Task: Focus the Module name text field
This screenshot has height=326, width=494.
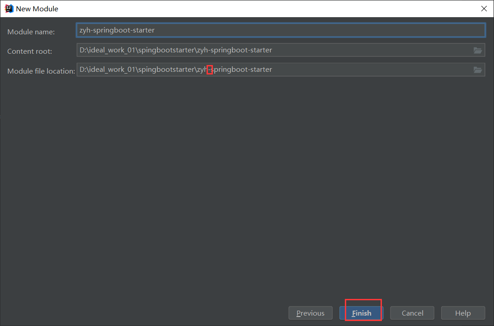Action: [280, 30]
